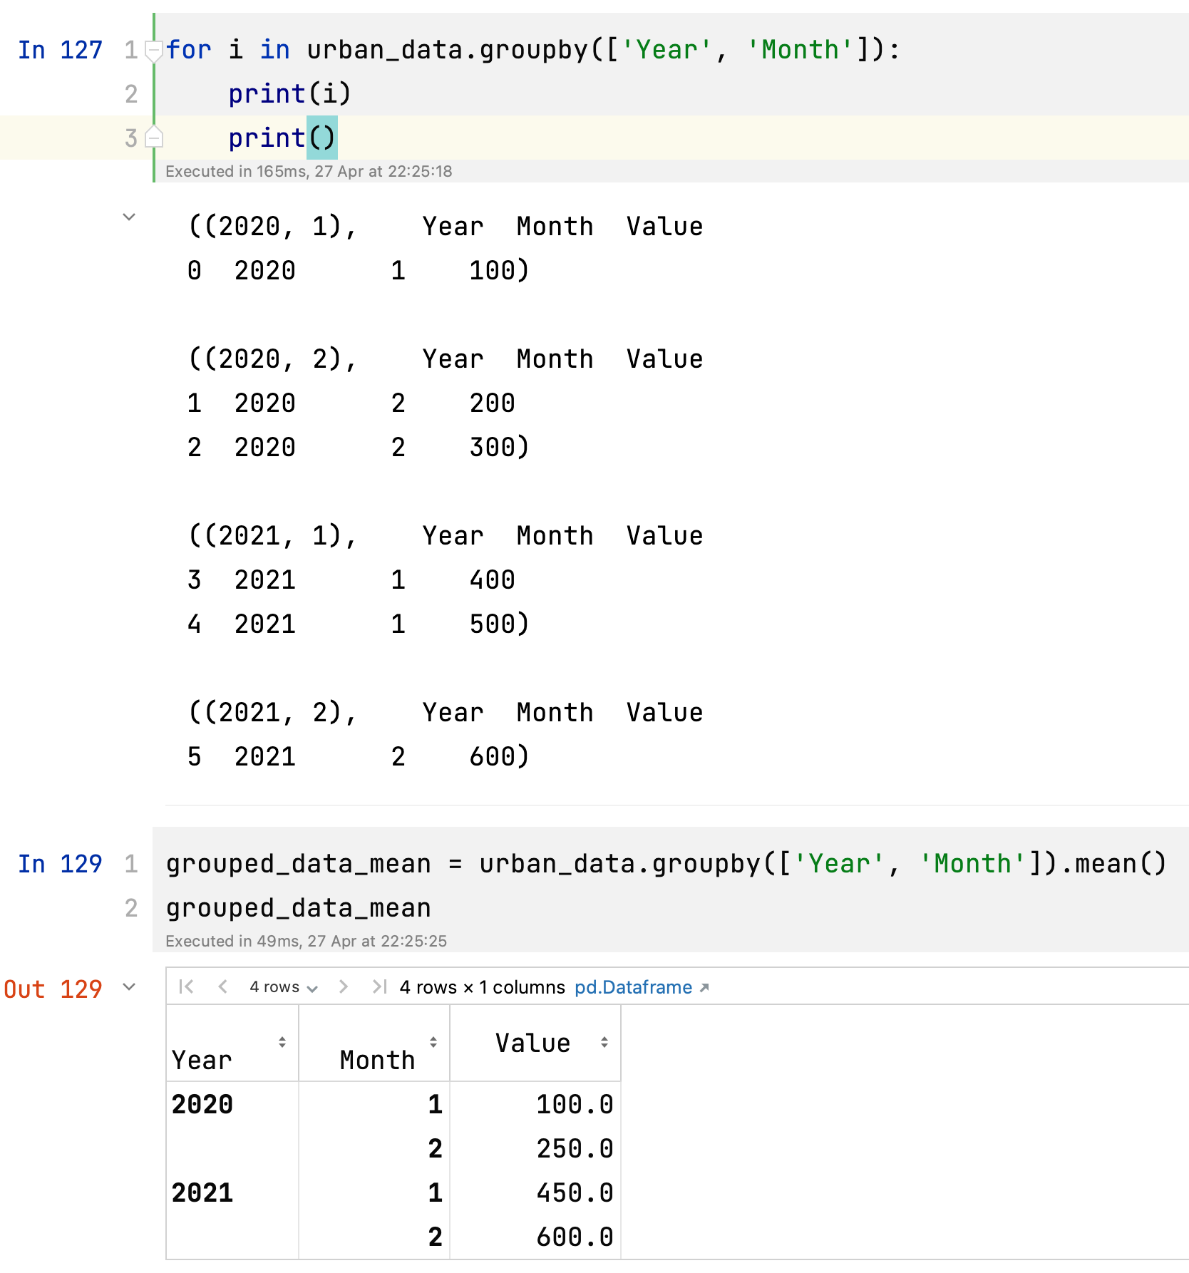Jump to the last page of table rows
Viewport: 1189px width, 1273px height.
[380, 986]
